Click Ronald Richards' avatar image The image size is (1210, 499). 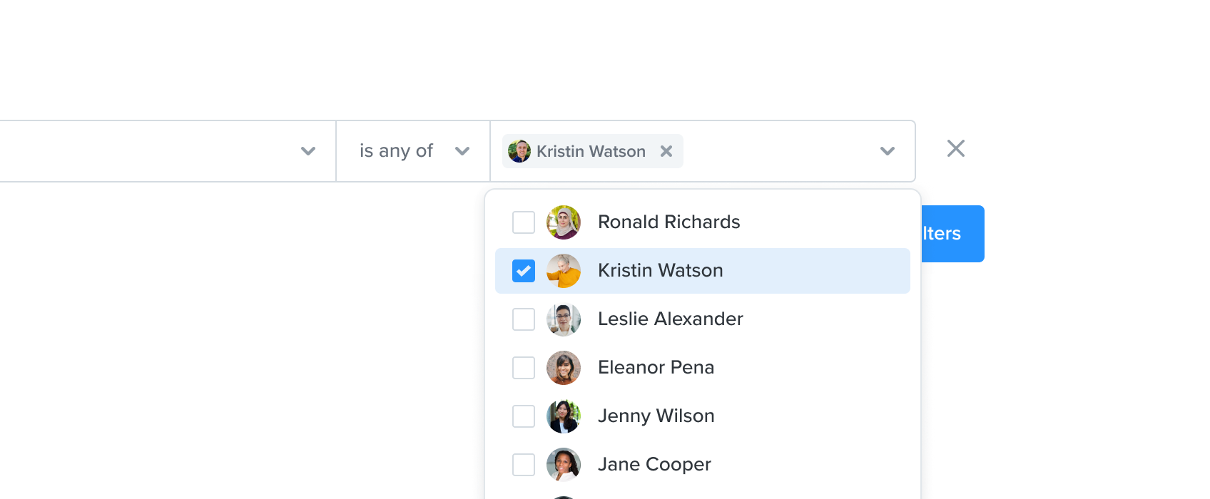564,222
